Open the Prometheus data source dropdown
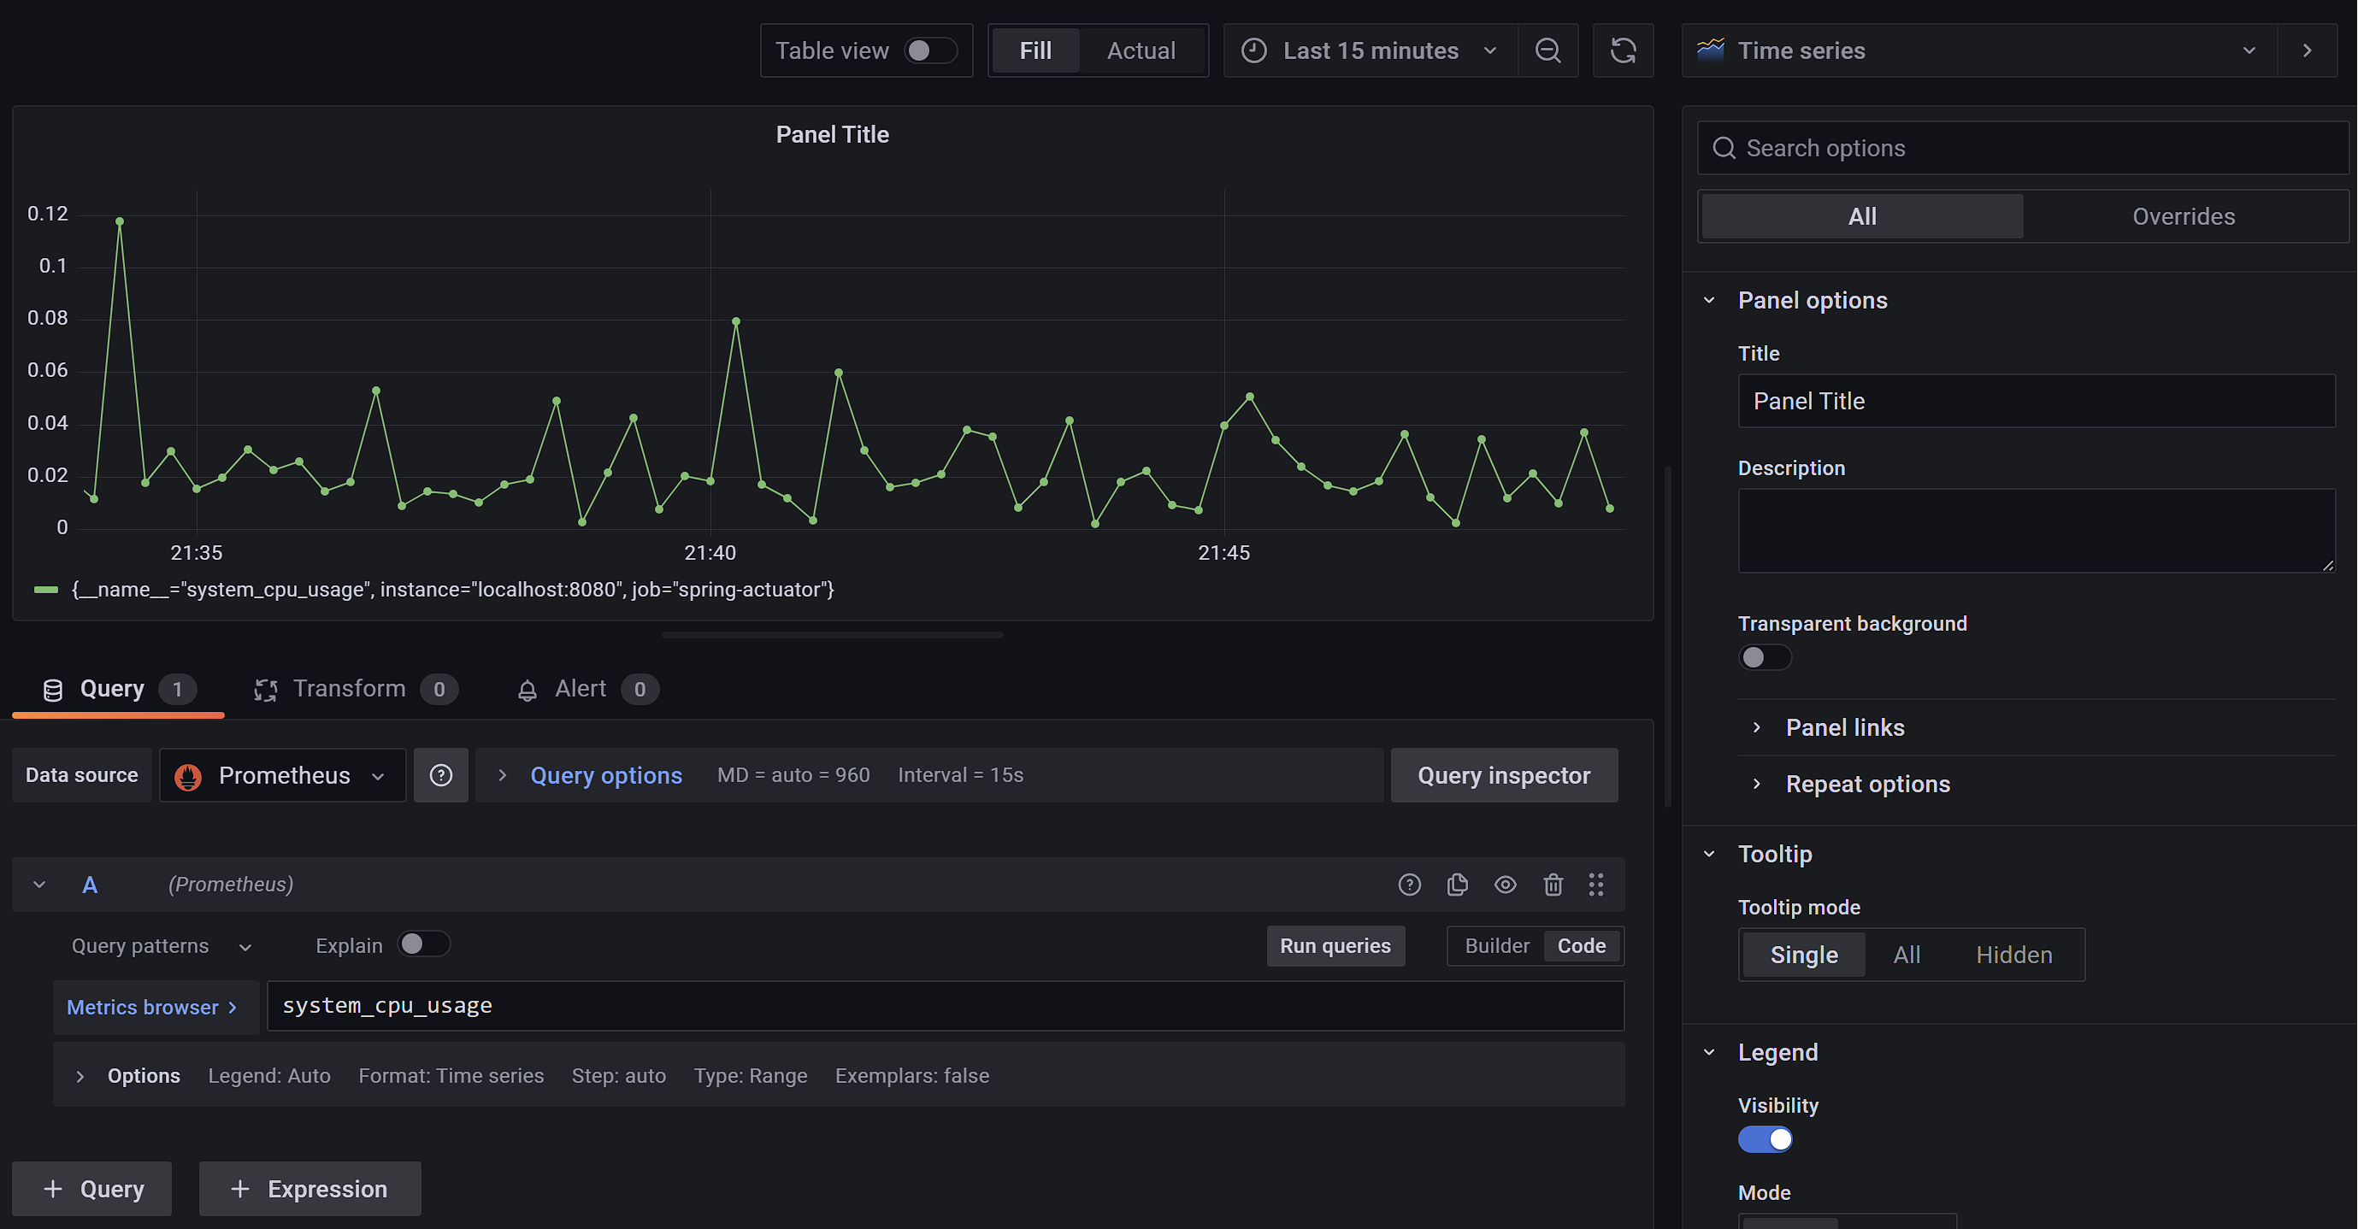This screenshot has height=1229, width=2358. click(282, 775)
